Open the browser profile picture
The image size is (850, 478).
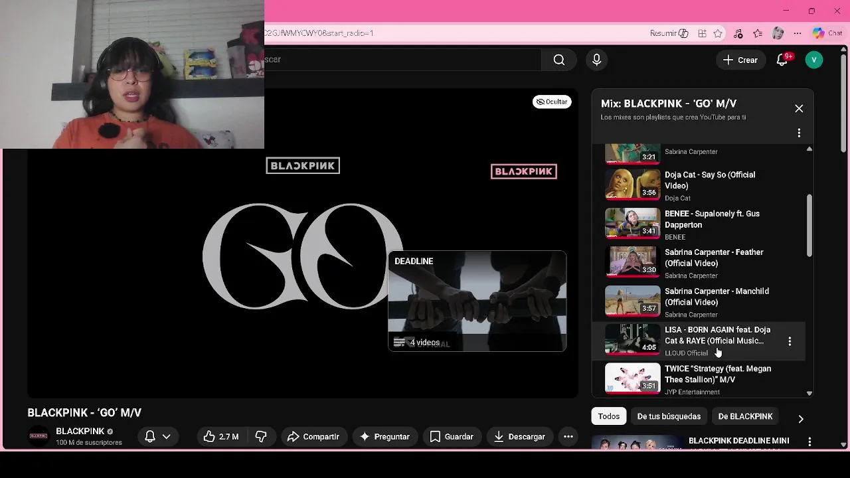[778, 33]
